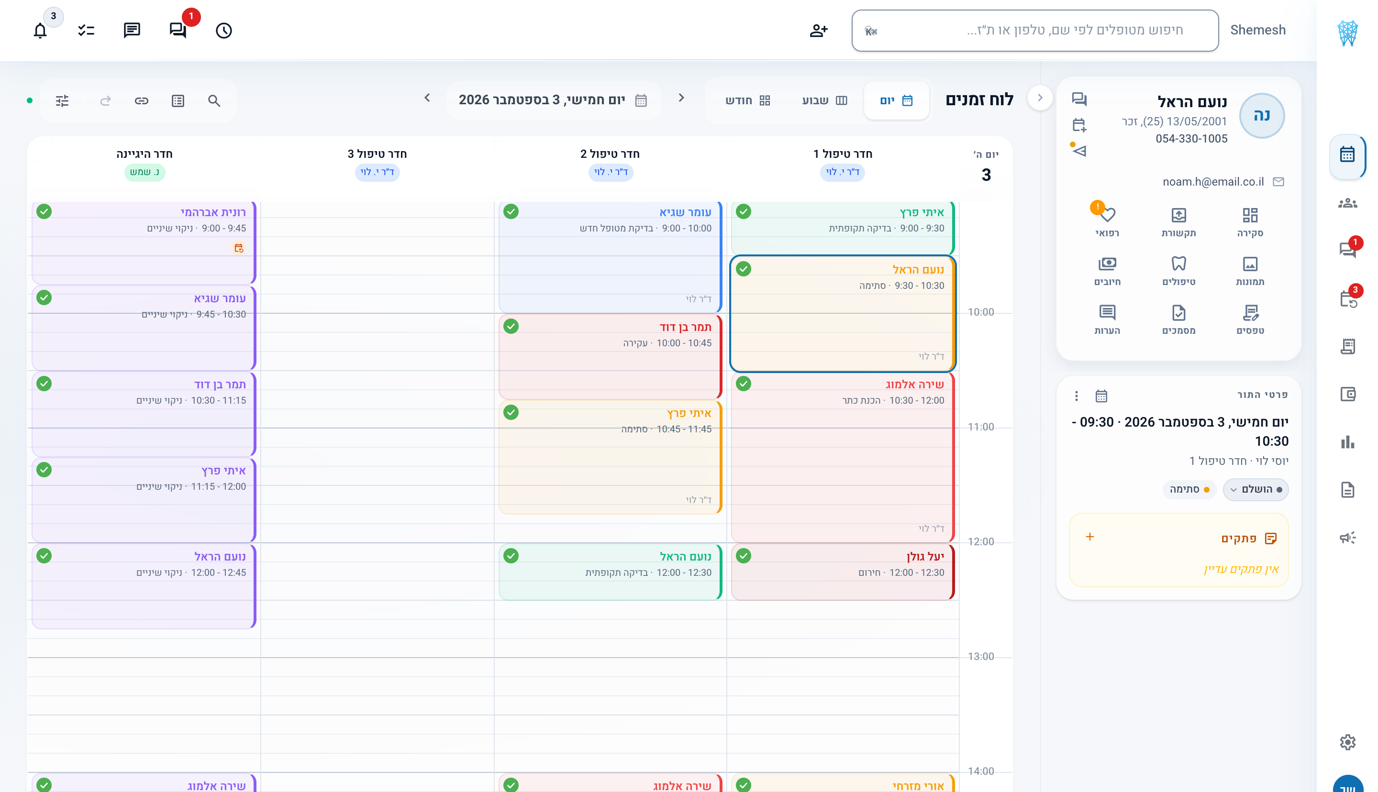The height and width of the screenshot is (792, 1378).
Task: Click the reschedule icon on רונית אברהמי appointment
Action: click(238, 248)
